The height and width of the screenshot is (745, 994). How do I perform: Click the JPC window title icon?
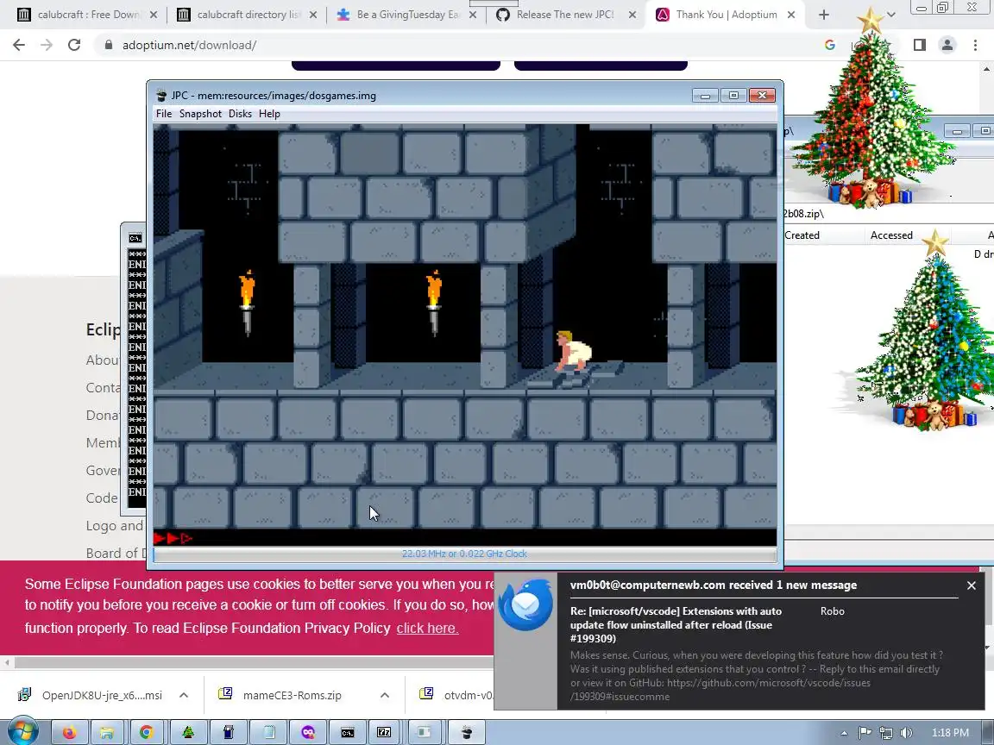point(161,96)
